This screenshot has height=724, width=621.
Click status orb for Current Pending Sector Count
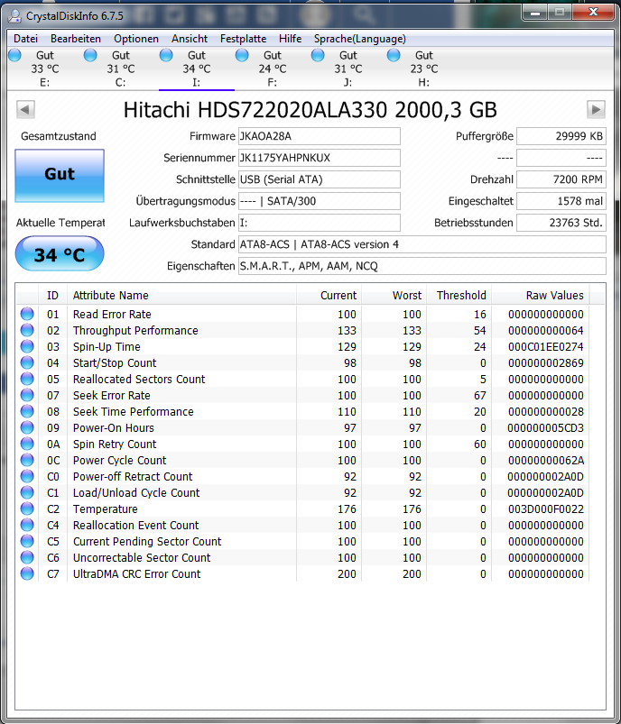[27, 541]
